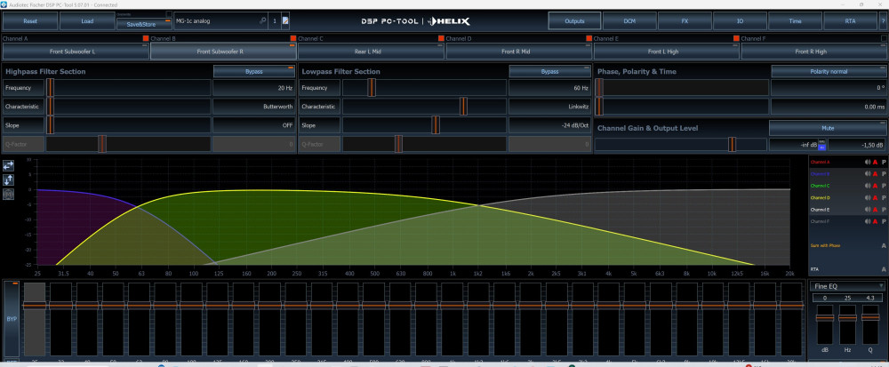Toggle P phase icon for Channel B
Viewport: 889px width, 367px height.
(884, 174)
